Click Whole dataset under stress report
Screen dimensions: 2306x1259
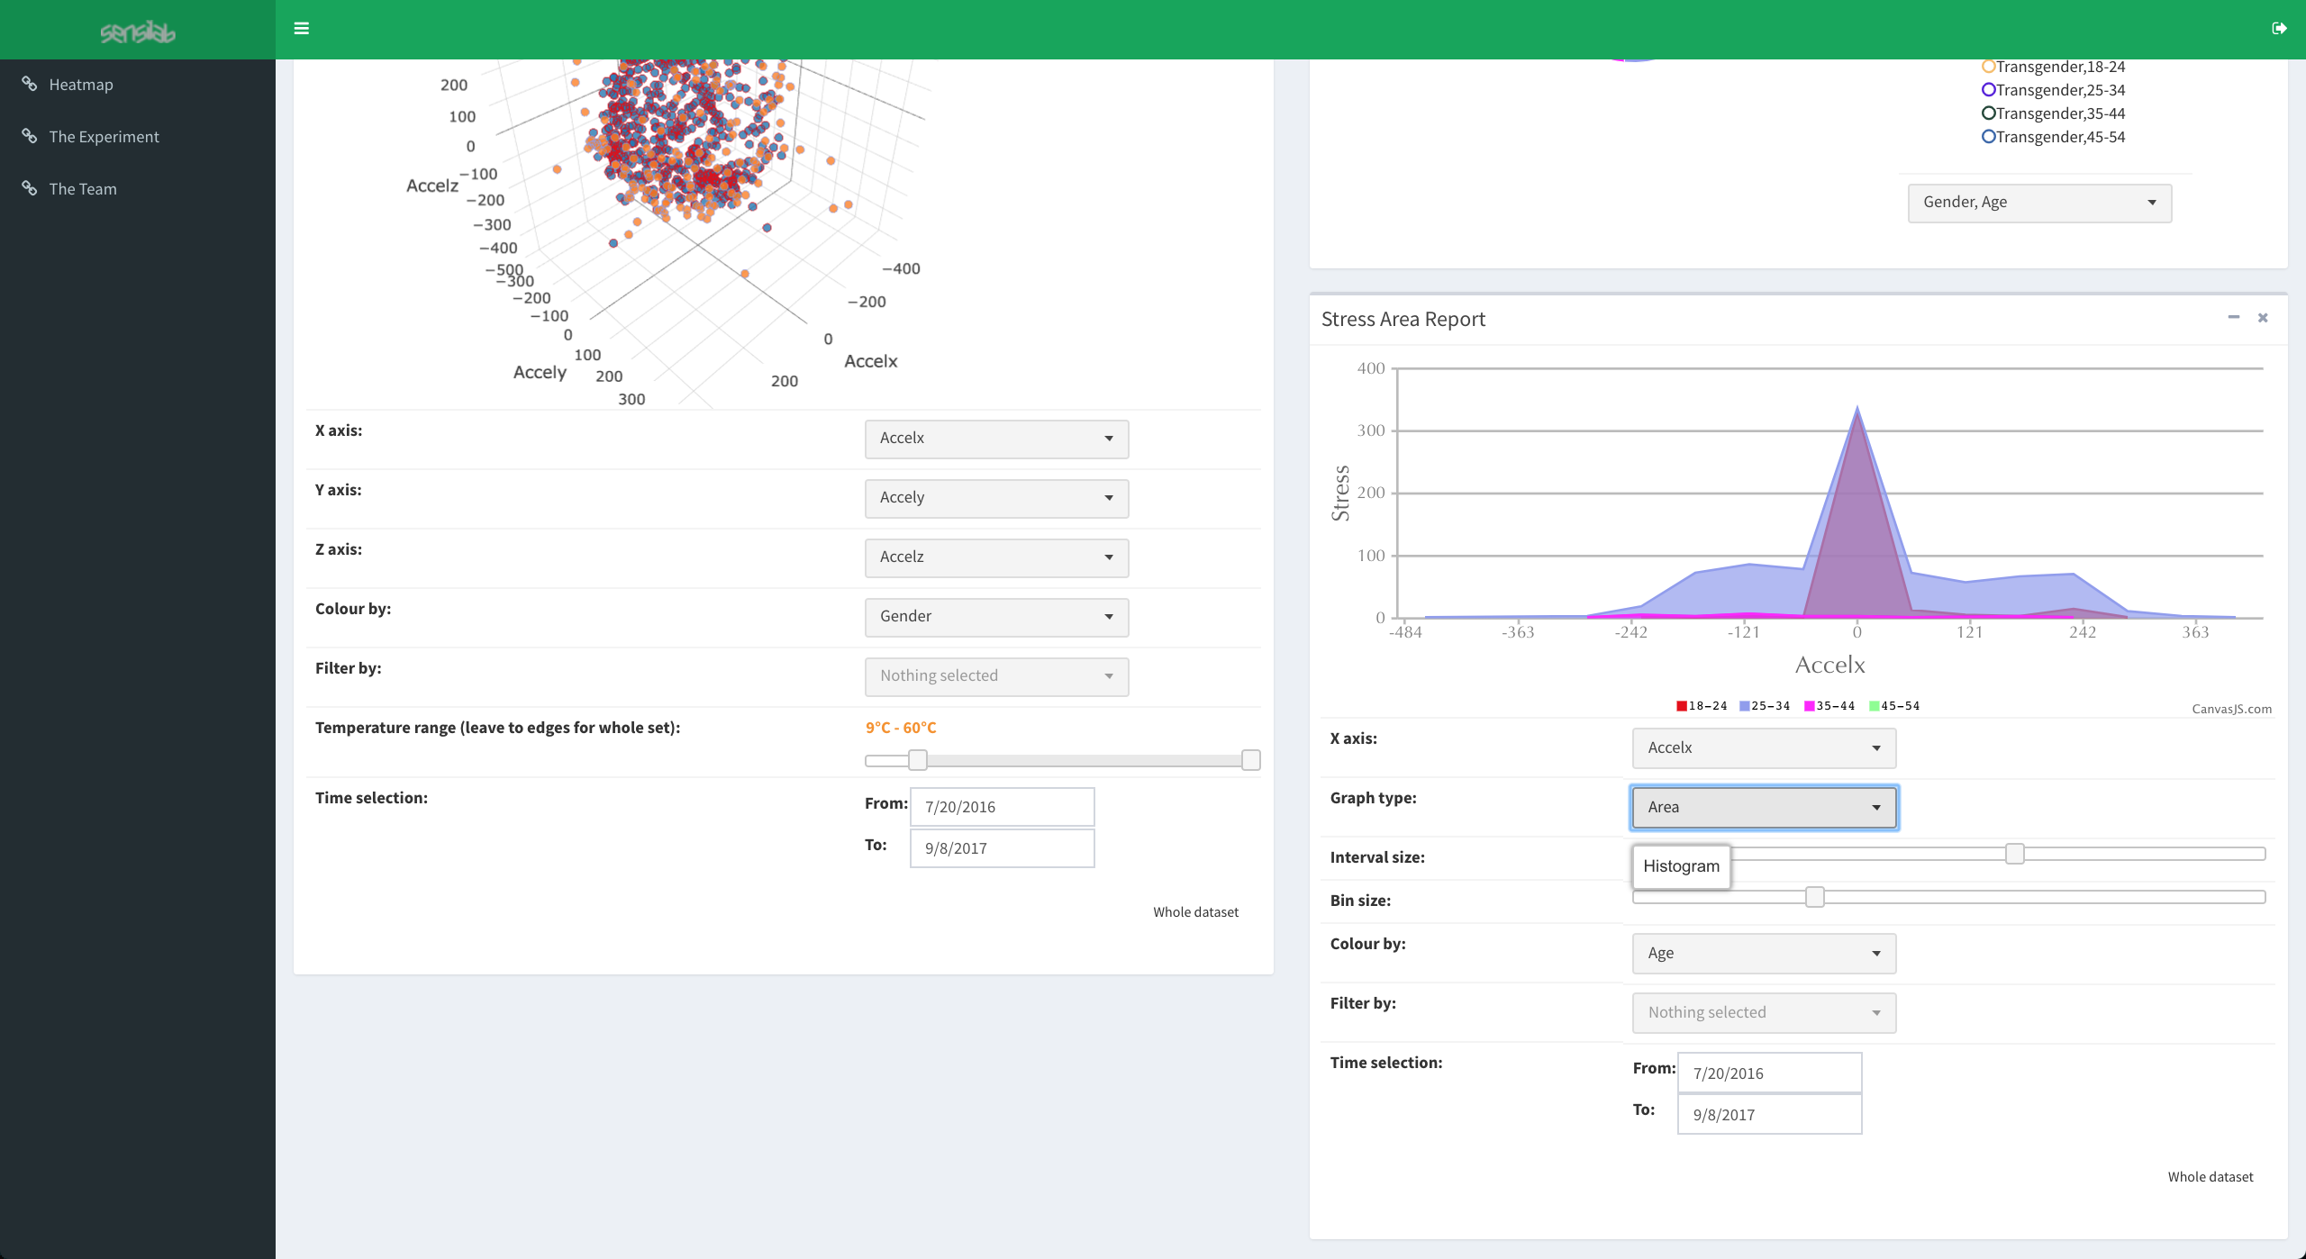pos(2210,1177)
